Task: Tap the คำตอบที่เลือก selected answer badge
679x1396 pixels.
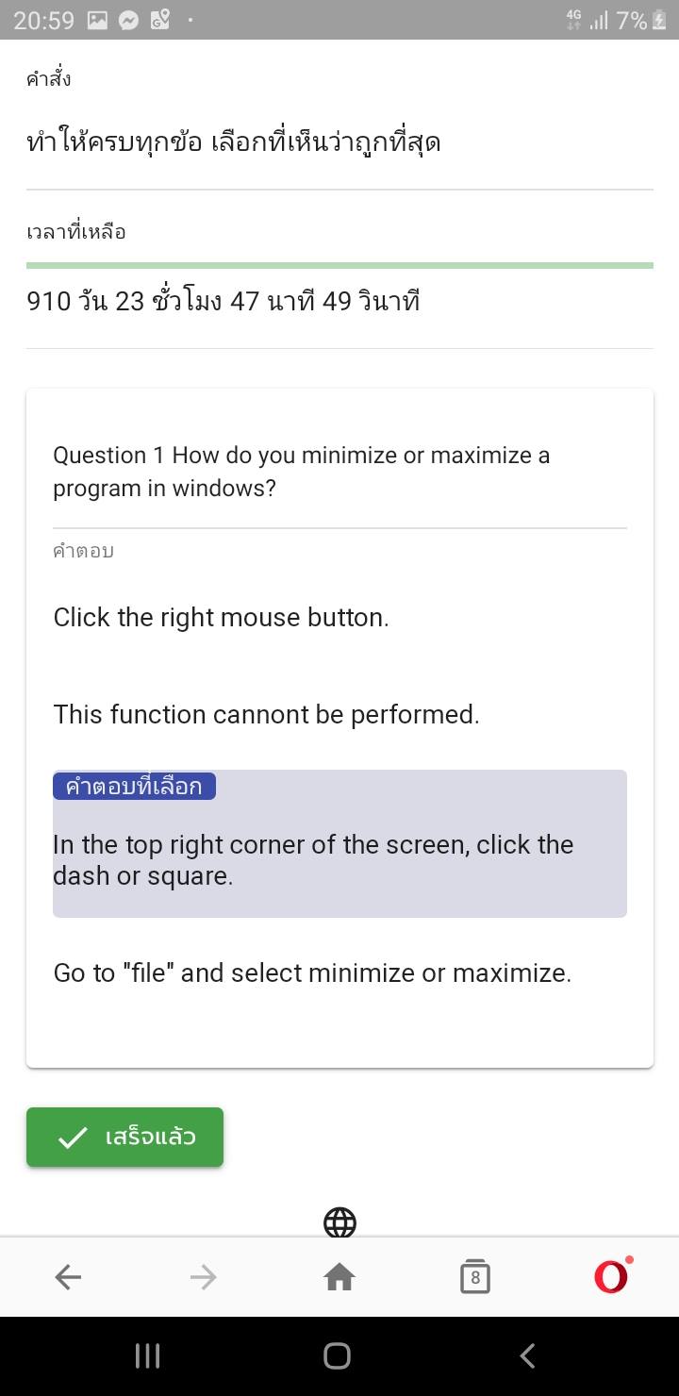Action: (134, 787)
